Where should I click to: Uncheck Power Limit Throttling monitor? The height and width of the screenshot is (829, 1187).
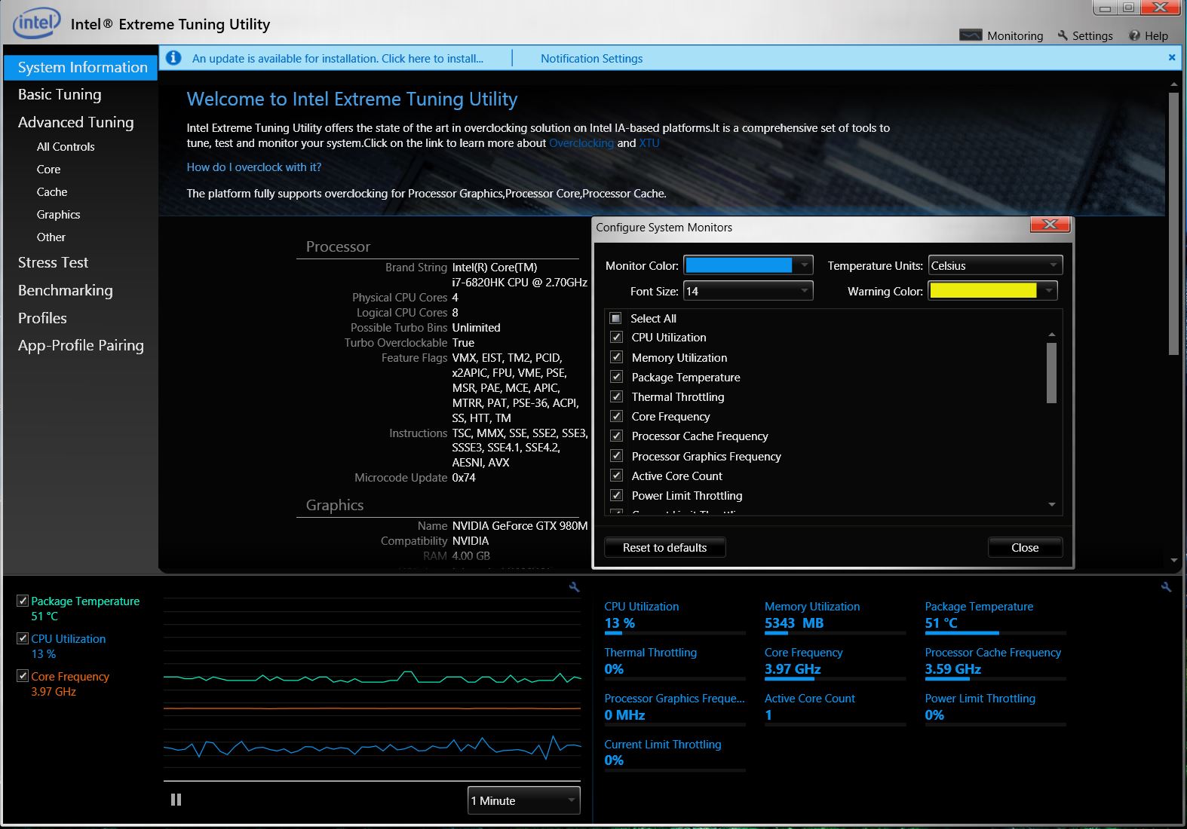click(616, 495)
